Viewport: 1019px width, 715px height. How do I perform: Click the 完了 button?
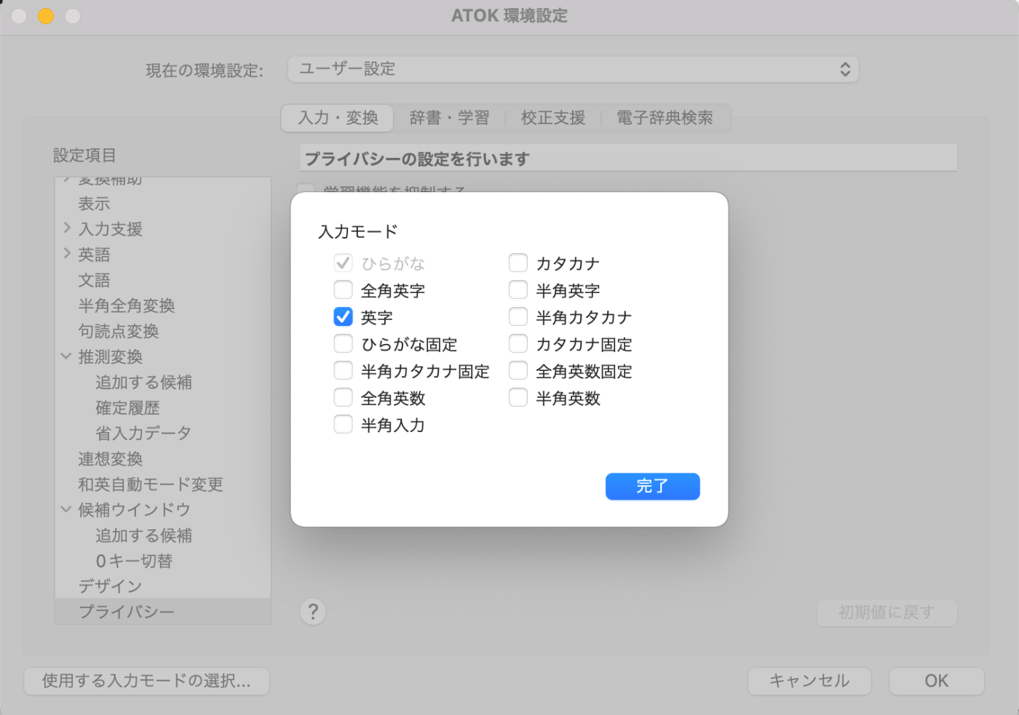coord(652,486)
